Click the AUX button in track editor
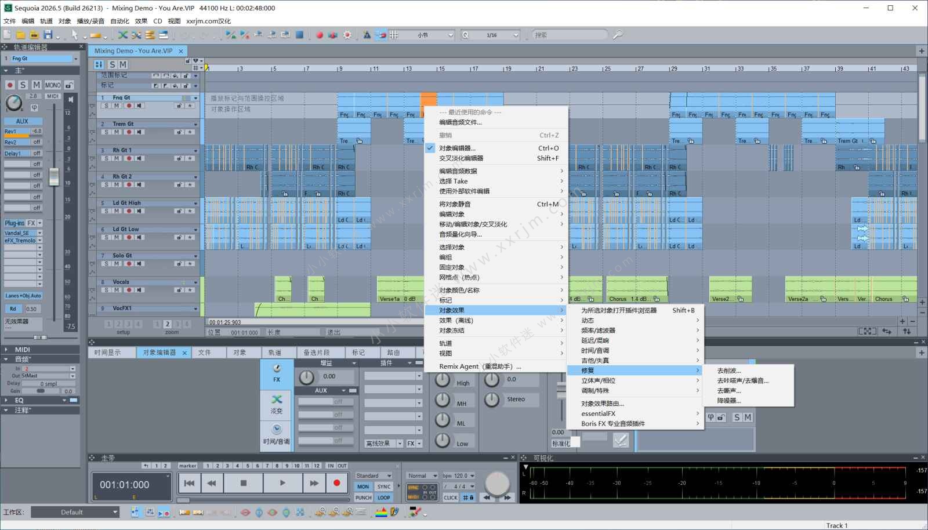Viewport: 928px width, 530px height. (22, 121)
